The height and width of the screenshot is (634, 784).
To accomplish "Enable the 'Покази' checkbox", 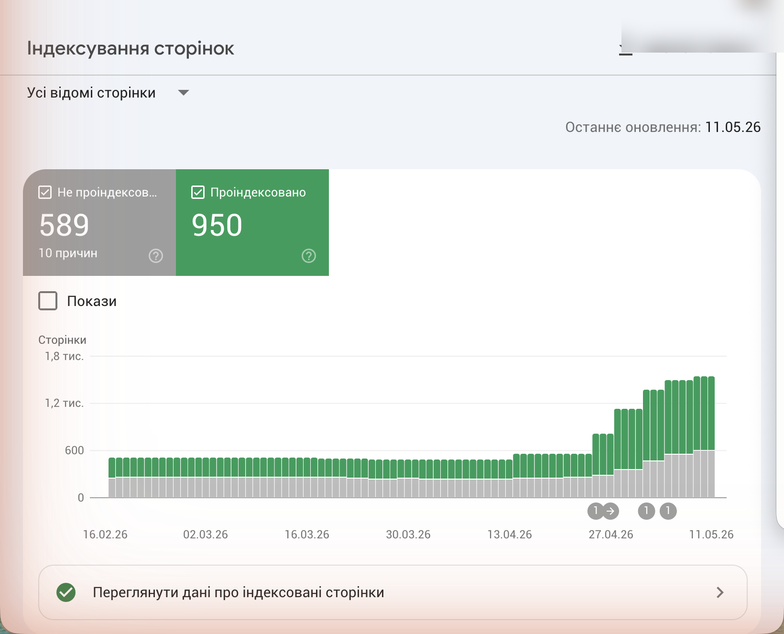I will pos(48,301).
